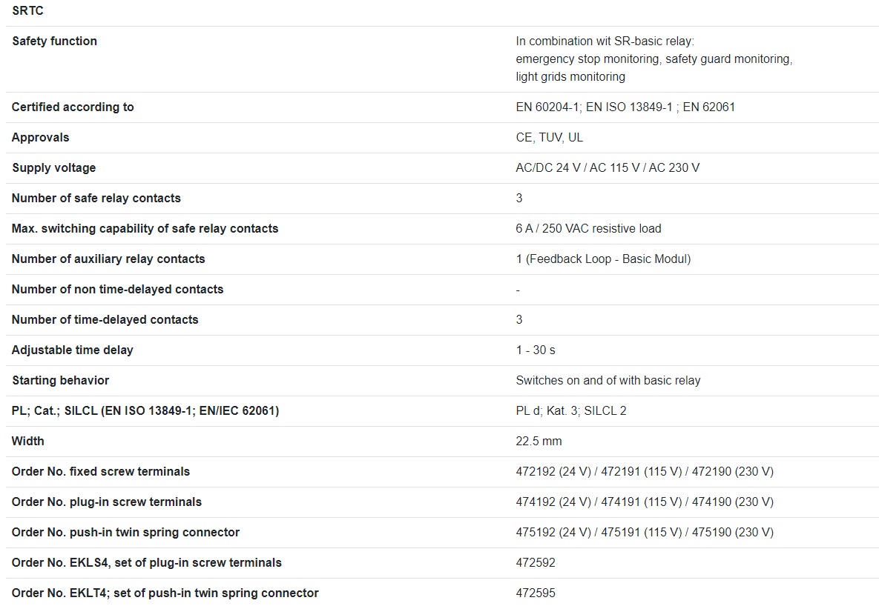Image resolution: width=879 pixels, height=606 pixels.
Task: Click the PL d; Kat. 3; SILCL 2 value
Action: 571,411
